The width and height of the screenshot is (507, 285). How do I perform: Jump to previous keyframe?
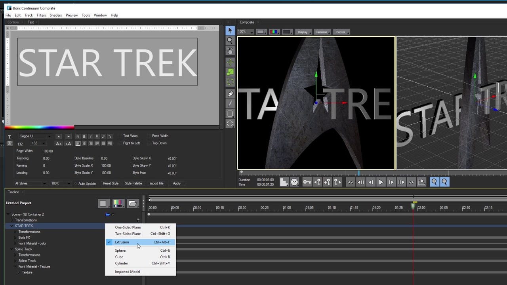click(x=317, y=182)
